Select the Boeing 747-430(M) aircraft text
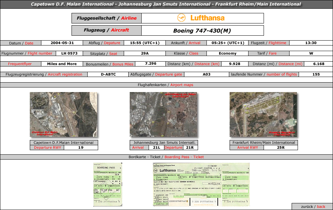Image resolution: width=333 pixels, height=210 pixels. [202, 30]
